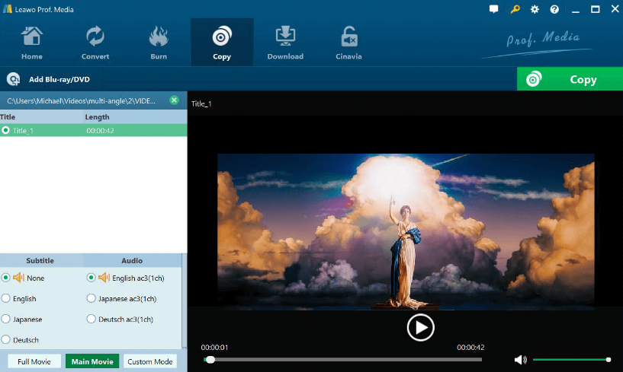623x372 pixels.
Task: Open the Download module
Action: (x=285, y=43)
